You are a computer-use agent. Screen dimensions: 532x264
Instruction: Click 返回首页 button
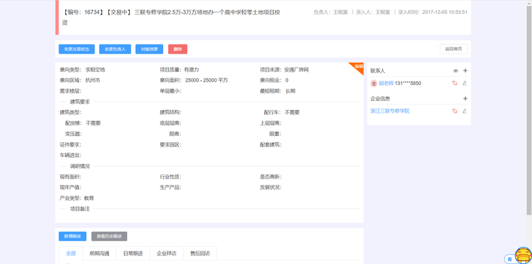pyautogui.click(x=454, y=48)
